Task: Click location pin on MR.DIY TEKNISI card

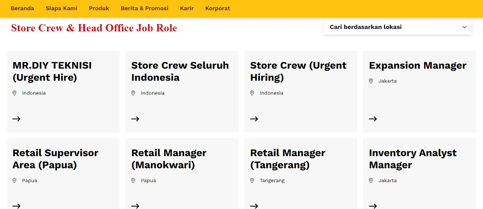Action: [14, 93]
